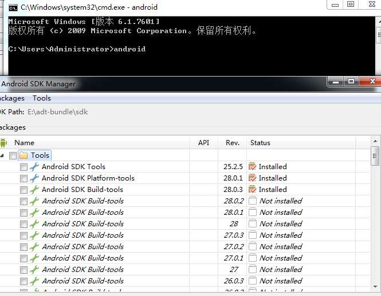381x296 pixels.
Task: Click the green wrench icon for Build-tools 28.0.3
Action: [34, 190]
